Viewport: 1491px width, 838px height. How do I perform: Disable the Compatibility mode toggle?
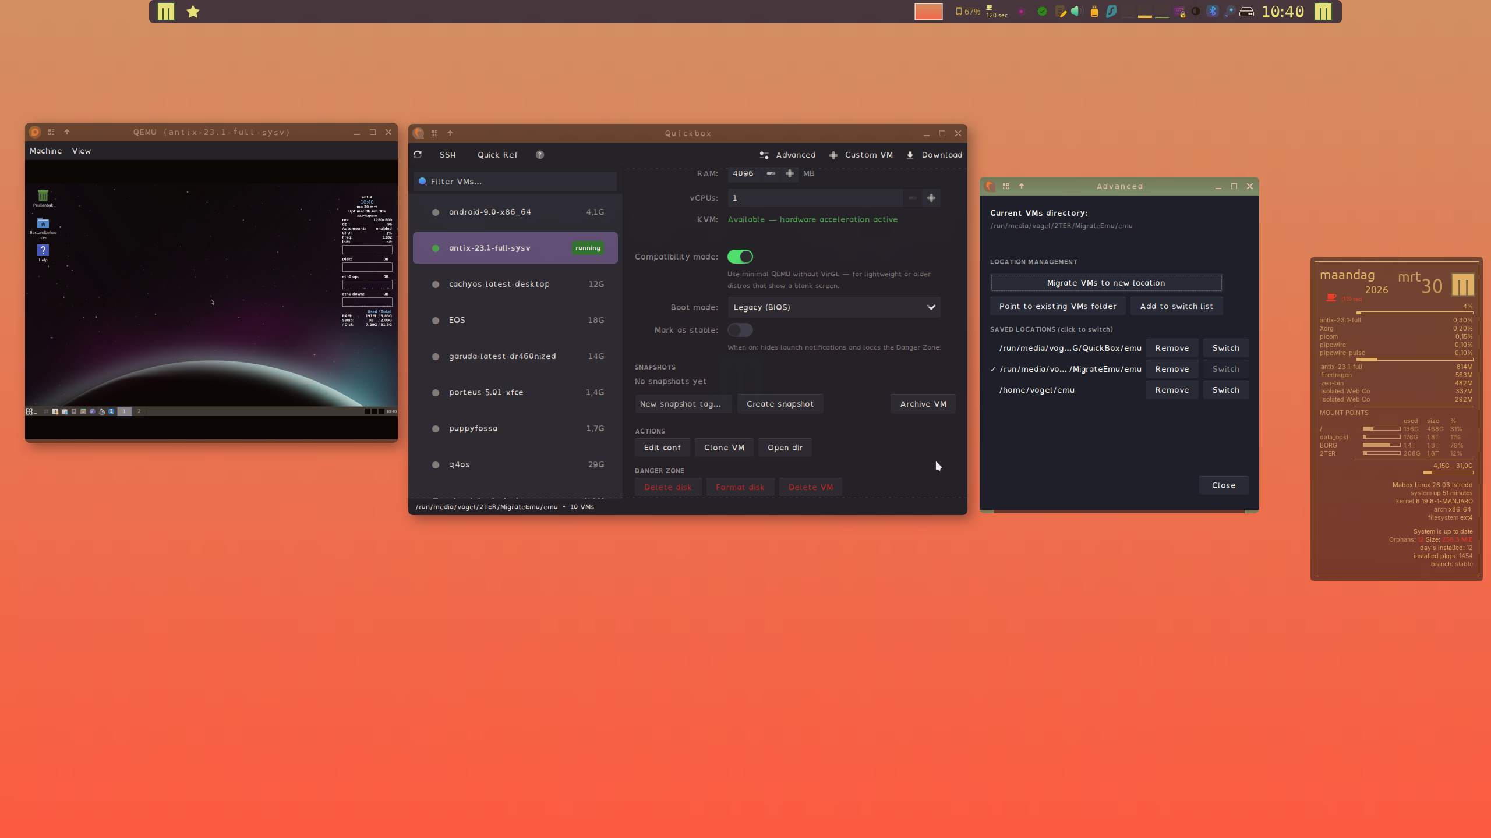click(740, 257)
